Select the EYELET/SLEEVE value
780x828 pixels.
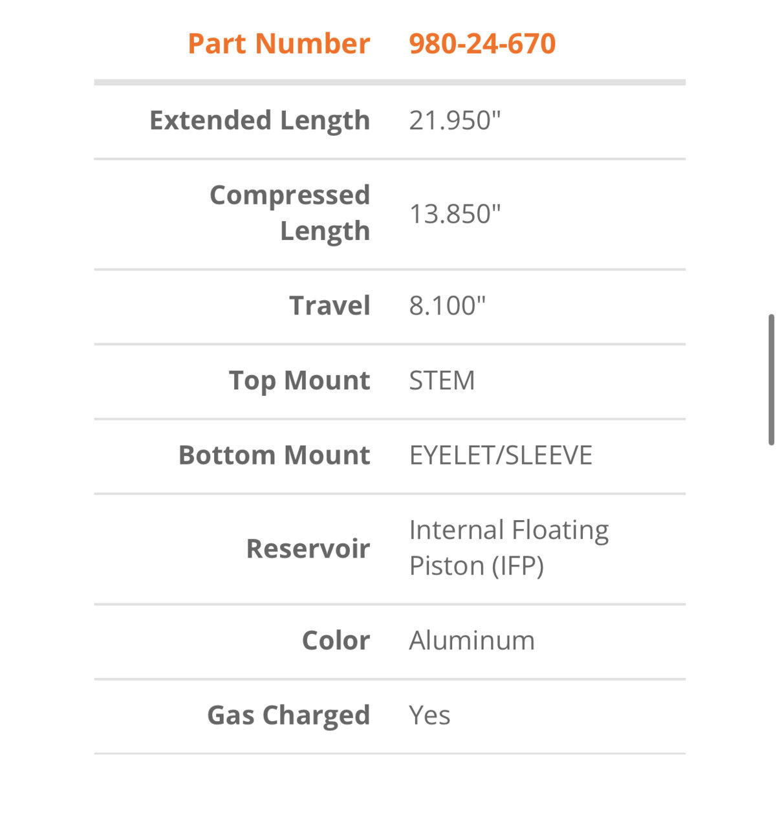[x=501, y=455]
